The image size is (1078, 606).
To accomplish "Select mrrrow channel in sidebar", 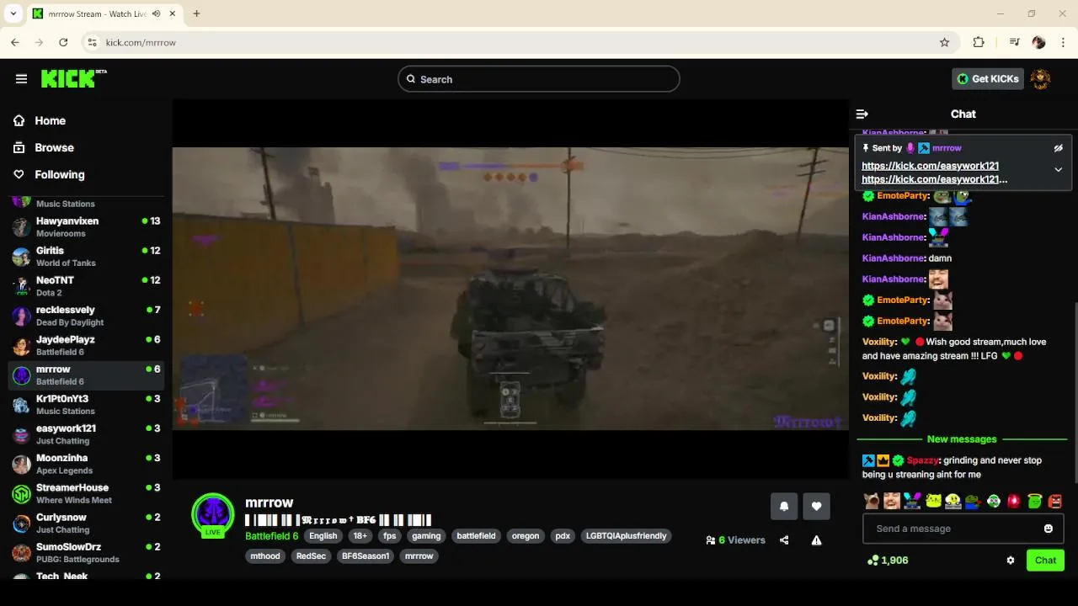I will click(x=86, y=375).
